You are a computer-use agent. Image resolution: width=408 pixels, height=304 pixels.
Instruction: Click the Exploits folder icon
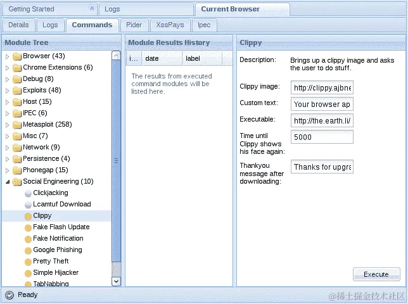click(17, 91)
